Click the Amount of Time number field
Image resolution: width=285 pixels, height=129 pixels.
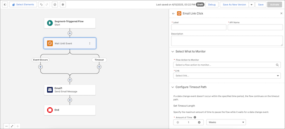(x=188, y=122)
